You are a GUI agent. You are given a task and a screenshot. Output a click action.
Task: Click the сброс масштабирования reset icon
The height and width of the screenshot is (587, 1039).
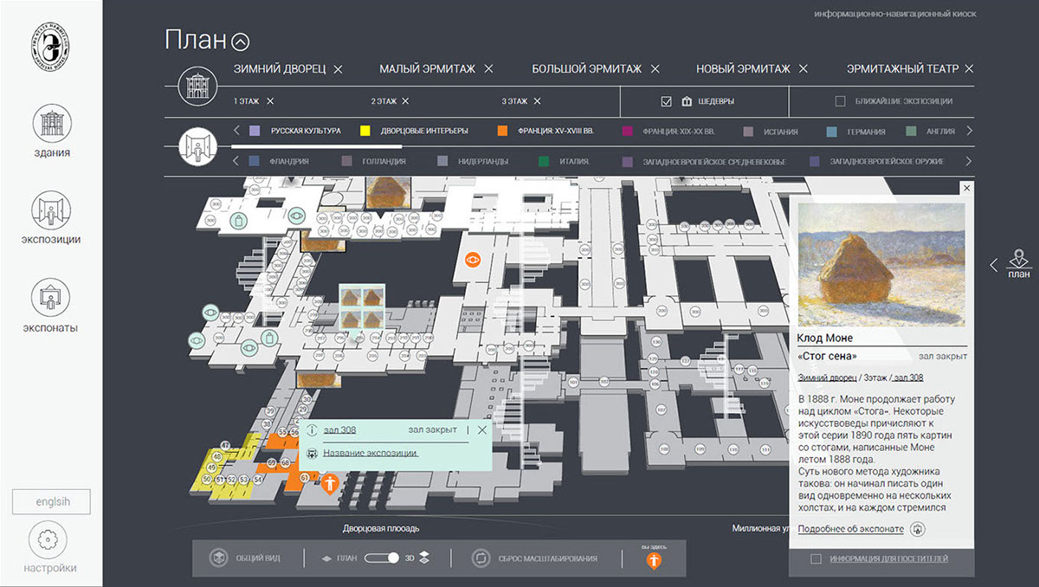pyautogui.click(x=481, y=558)
